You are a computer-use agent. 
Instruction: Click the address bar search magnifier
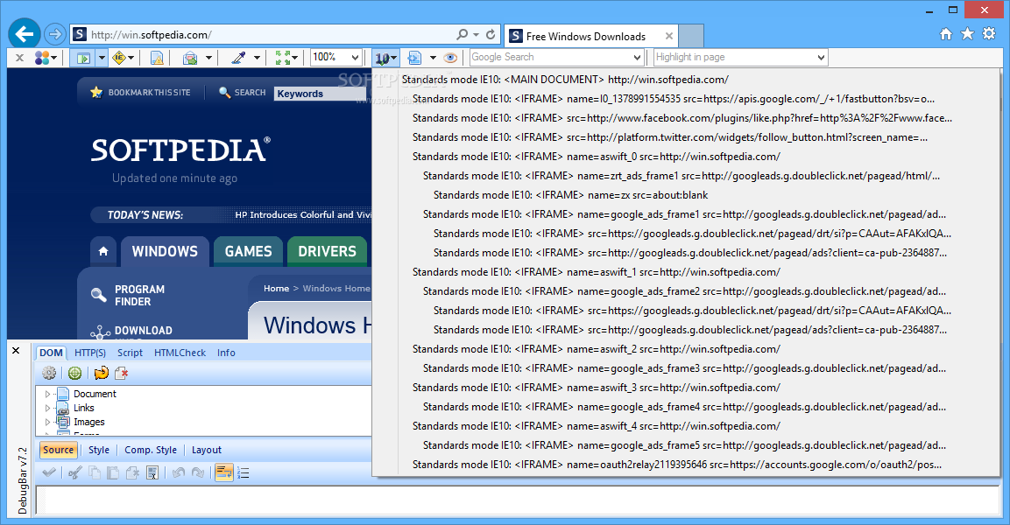point(463,35)
